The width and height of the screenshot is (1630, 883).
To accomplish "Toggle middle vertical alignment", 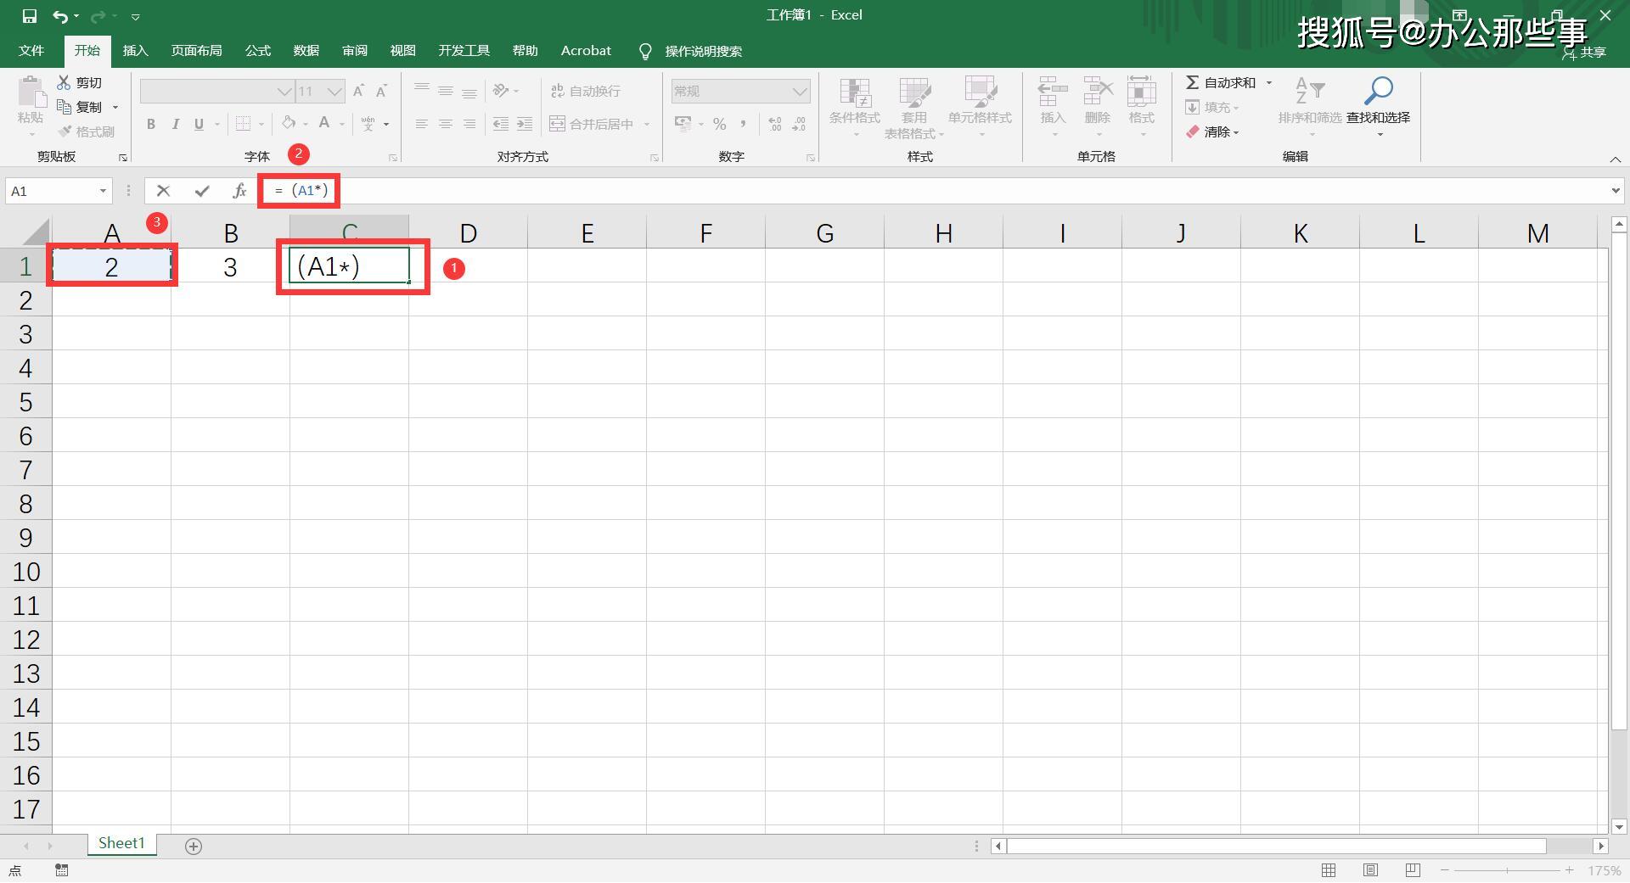I will (445, 91).
